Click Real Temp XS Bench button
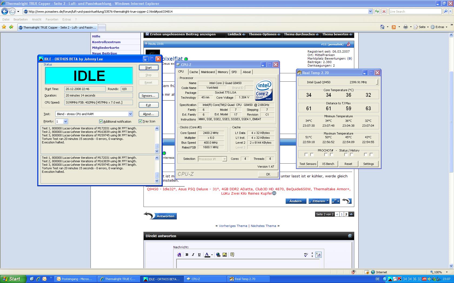The width and height of the screenshot is (454, 283). [x=328, y=164]
